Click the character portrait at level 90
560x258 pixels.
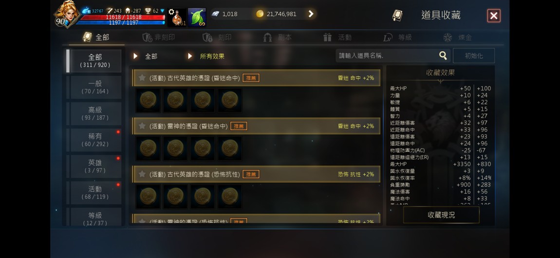click(x=67, y=14)
